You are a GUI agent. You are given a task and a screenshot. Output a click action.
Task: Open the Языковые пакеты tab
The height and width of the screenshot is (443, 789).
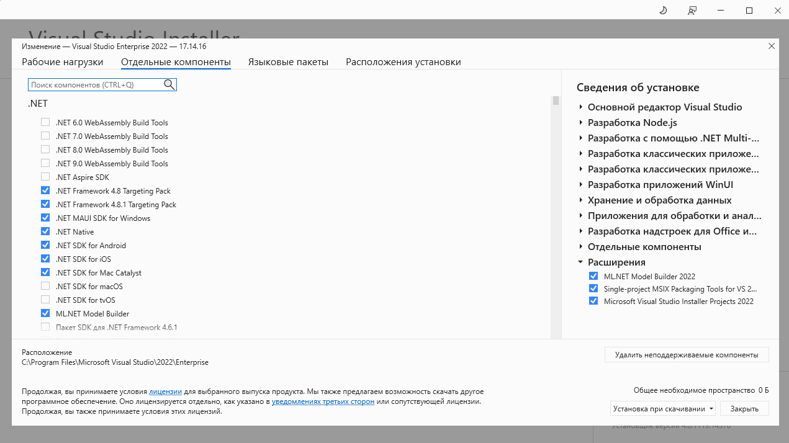(x=288, y=62)
